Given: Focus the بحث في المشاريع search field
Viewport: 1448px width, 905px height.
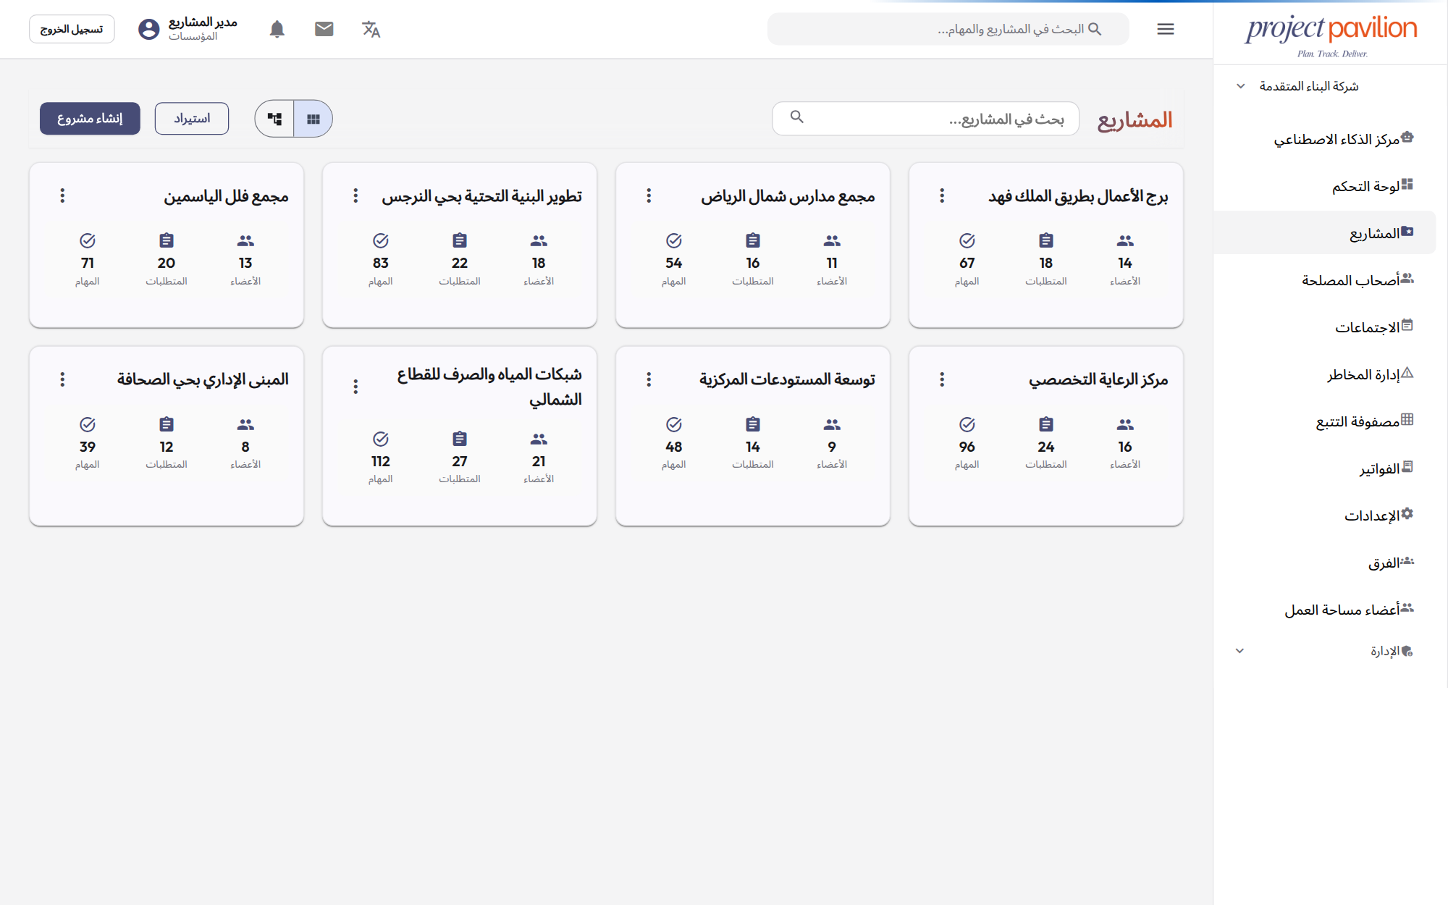Looking at the screenshot, I should (x=926, y=119).
